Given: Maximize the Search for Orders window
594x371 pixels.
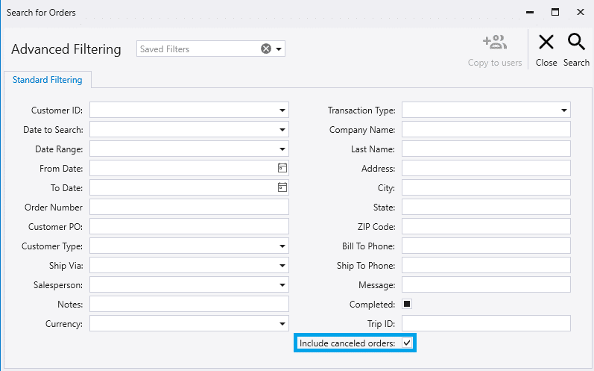Looking at the screenshot, I should tap(555, 12).
